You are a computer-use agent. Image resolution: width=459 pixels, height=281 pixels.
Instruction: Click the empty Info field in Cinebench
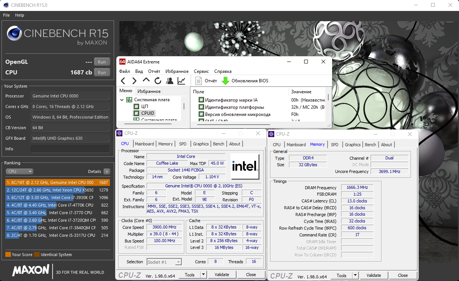pyautogui.click(x=70, y=149)
